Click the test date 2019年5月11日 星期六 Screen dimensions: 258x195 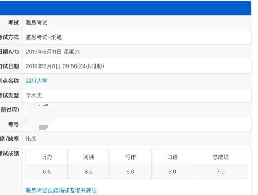(x=53, y=52)
